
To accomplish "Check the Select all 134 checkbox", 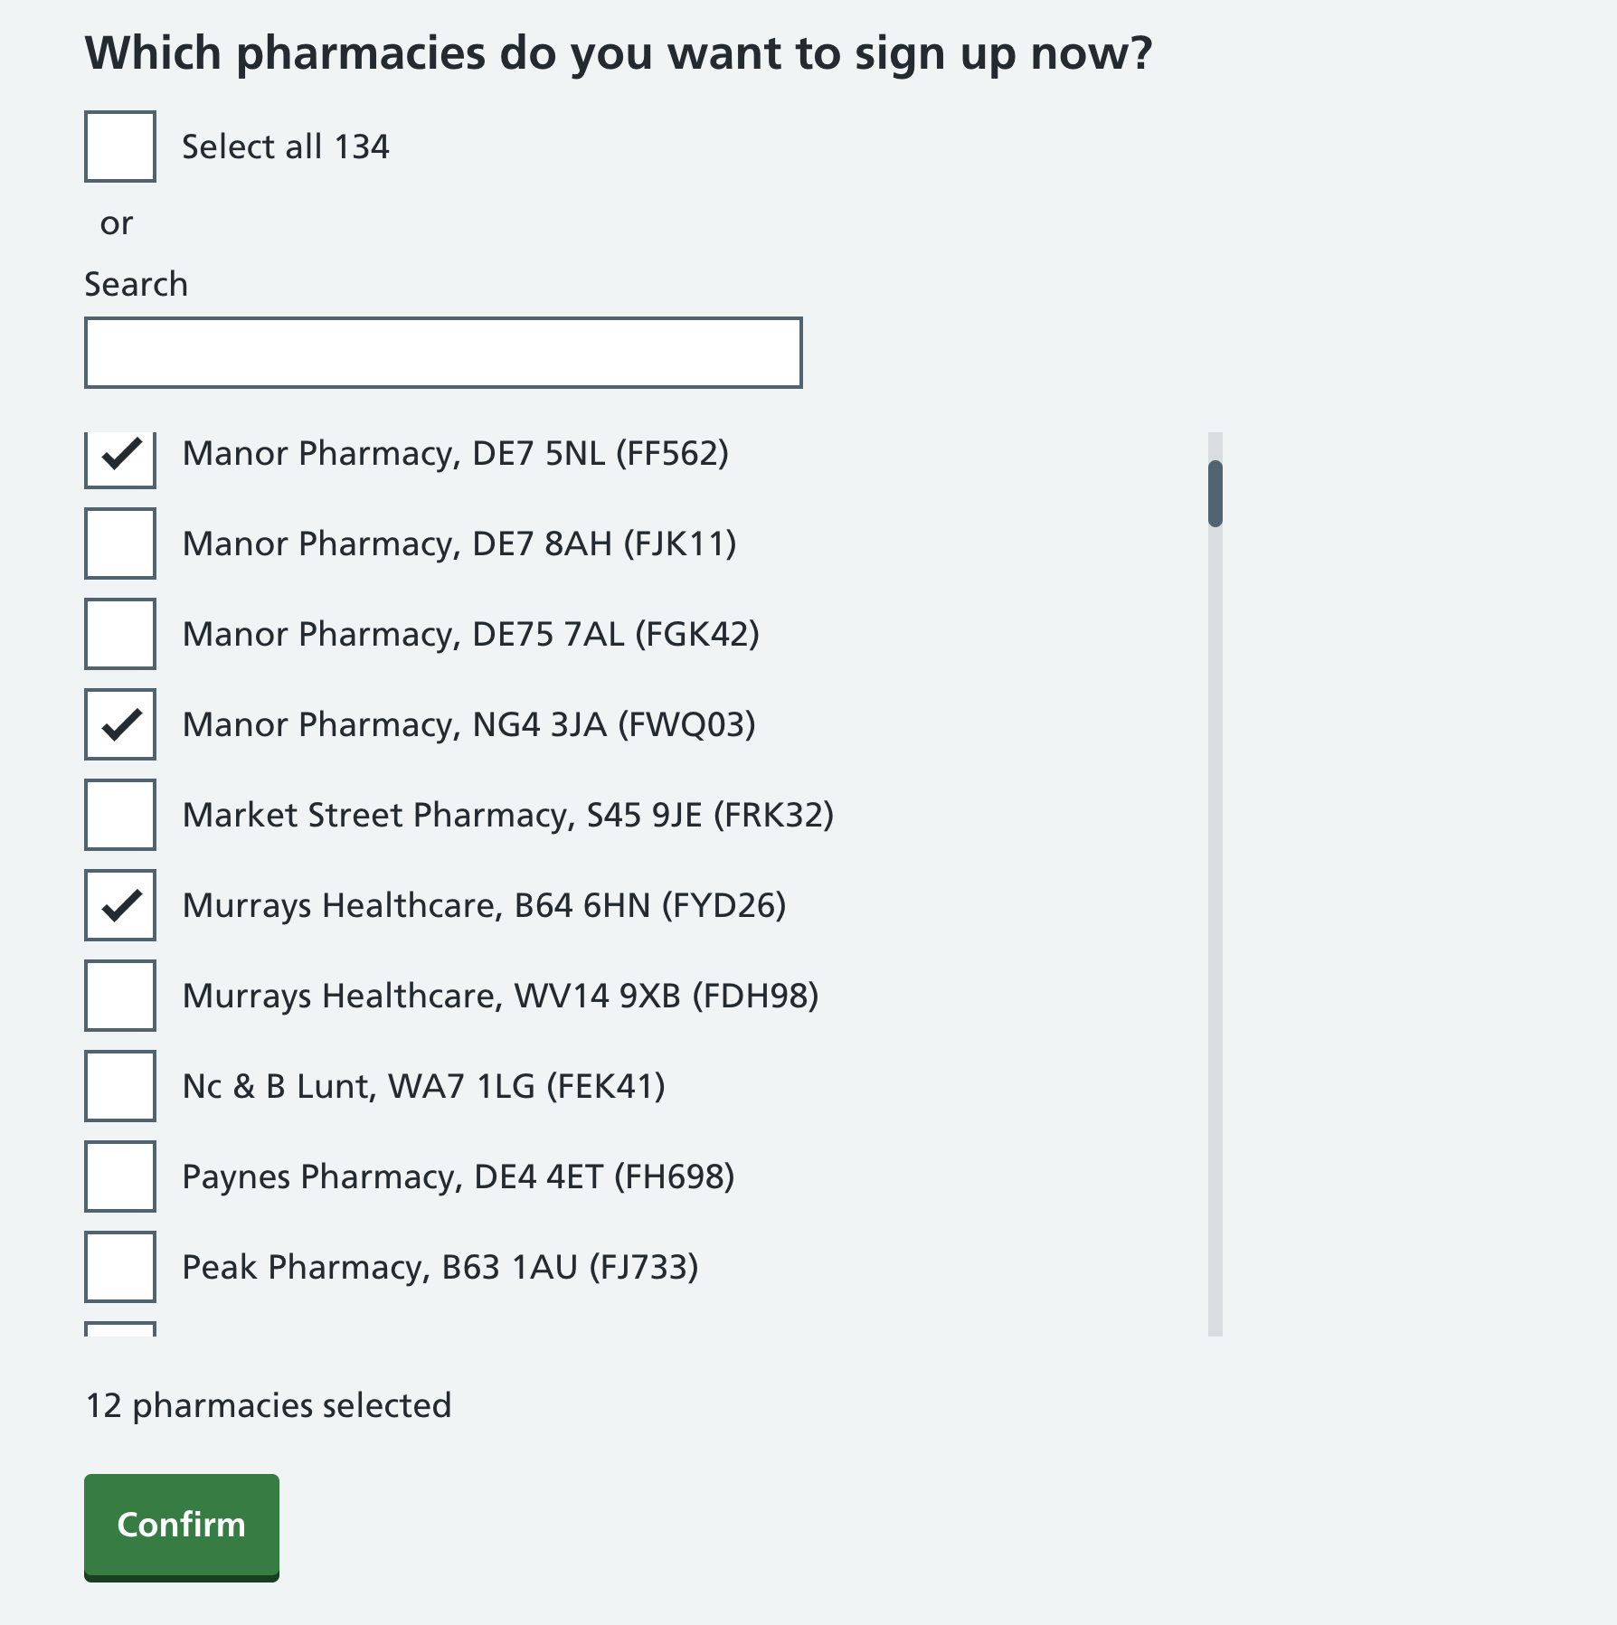I will click(119, 146).
